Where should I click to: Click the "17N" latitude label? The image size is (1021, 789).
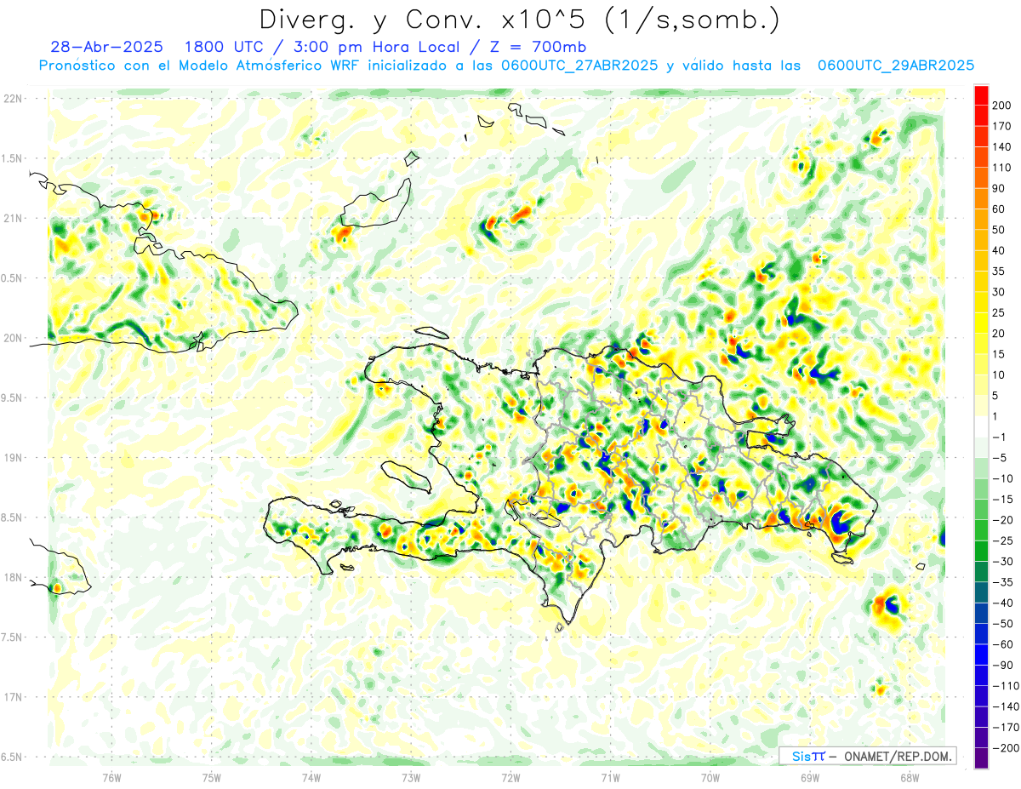click(14, 698)
